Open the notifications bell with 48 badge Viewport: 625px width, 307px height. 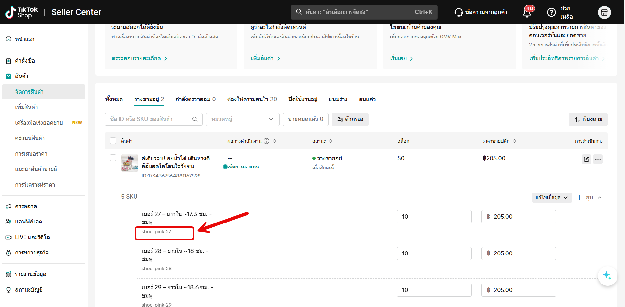[x=527, y=12]
